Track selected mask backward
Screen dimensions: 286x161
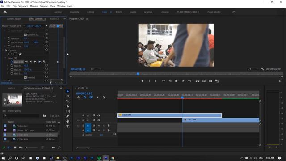tap(31, 62)
